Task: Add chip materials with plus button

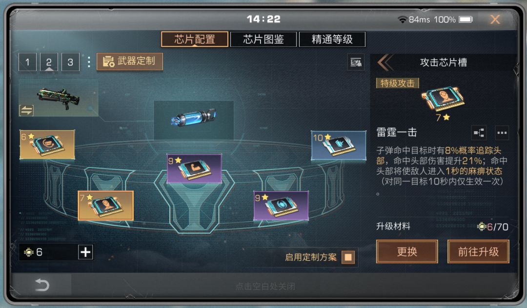Action: tap(85, 252)
